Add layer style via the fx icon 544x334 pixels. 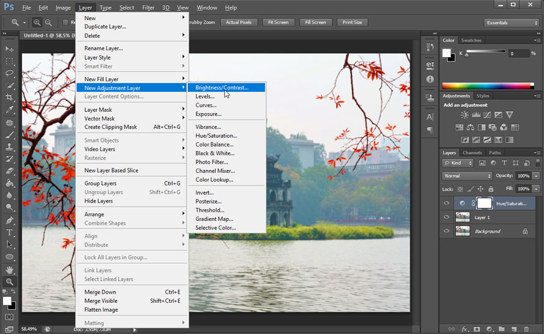[x=464, y=329]
